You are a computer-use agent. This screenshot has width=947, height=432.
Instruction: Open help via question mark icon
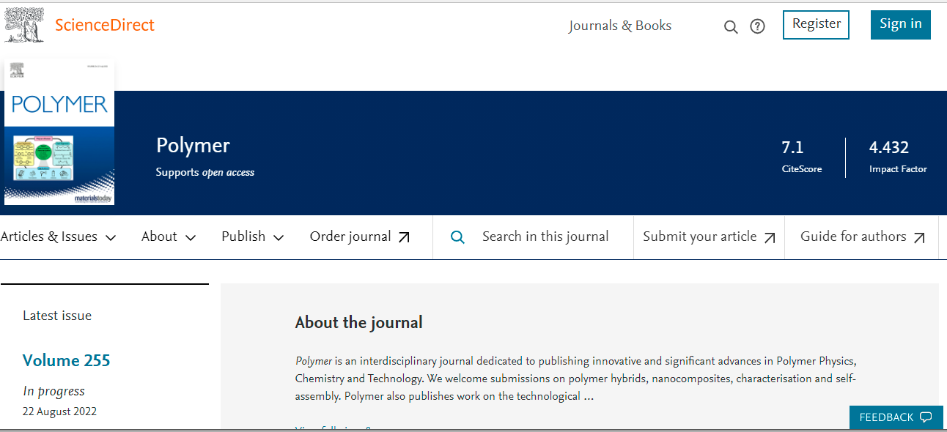(x=757, y=27)
